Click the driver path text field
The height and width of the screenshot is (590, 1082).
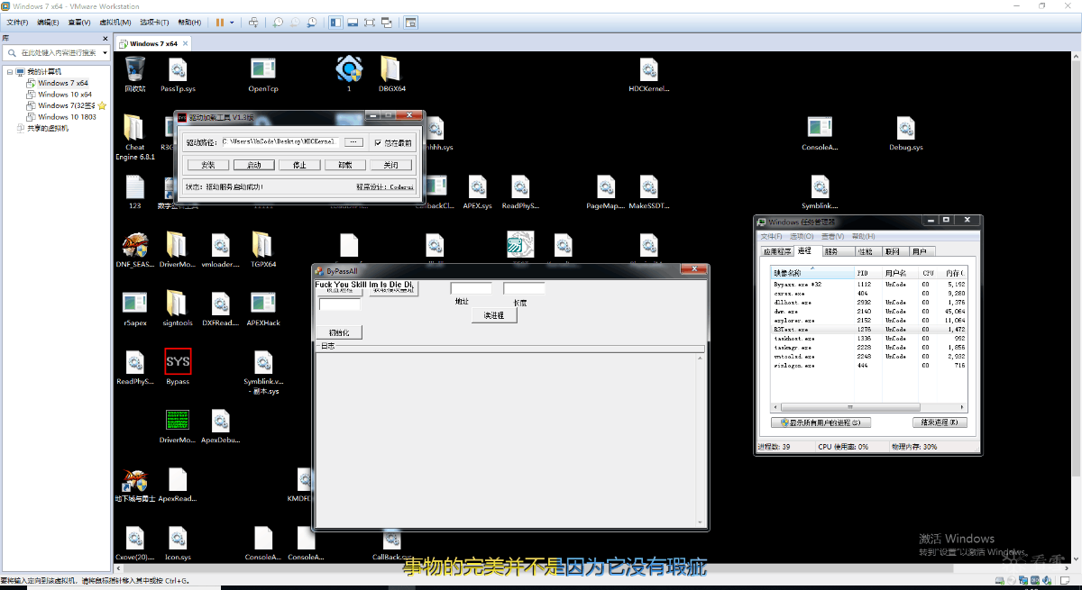tap(280, 142)
